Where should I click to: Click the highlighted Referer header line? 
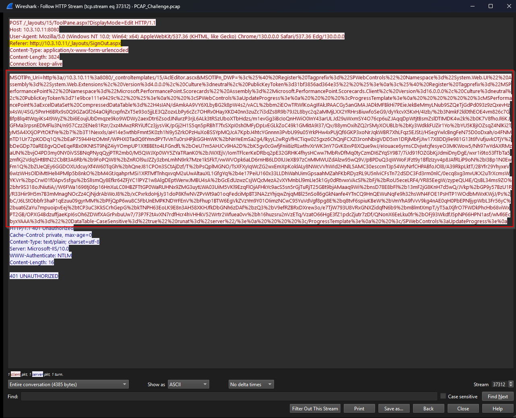tap(65, 43)
